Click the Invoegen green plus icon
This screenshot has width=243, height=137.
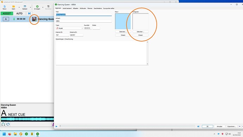click(37, 6)
